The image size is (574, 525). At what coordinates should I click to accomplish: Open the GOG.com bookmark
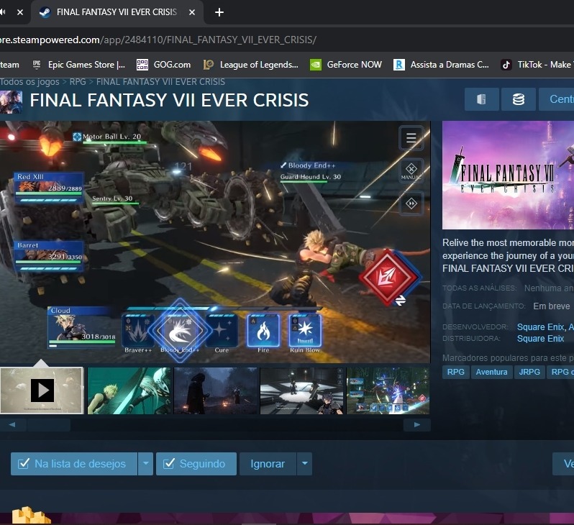tap(164, 64)
